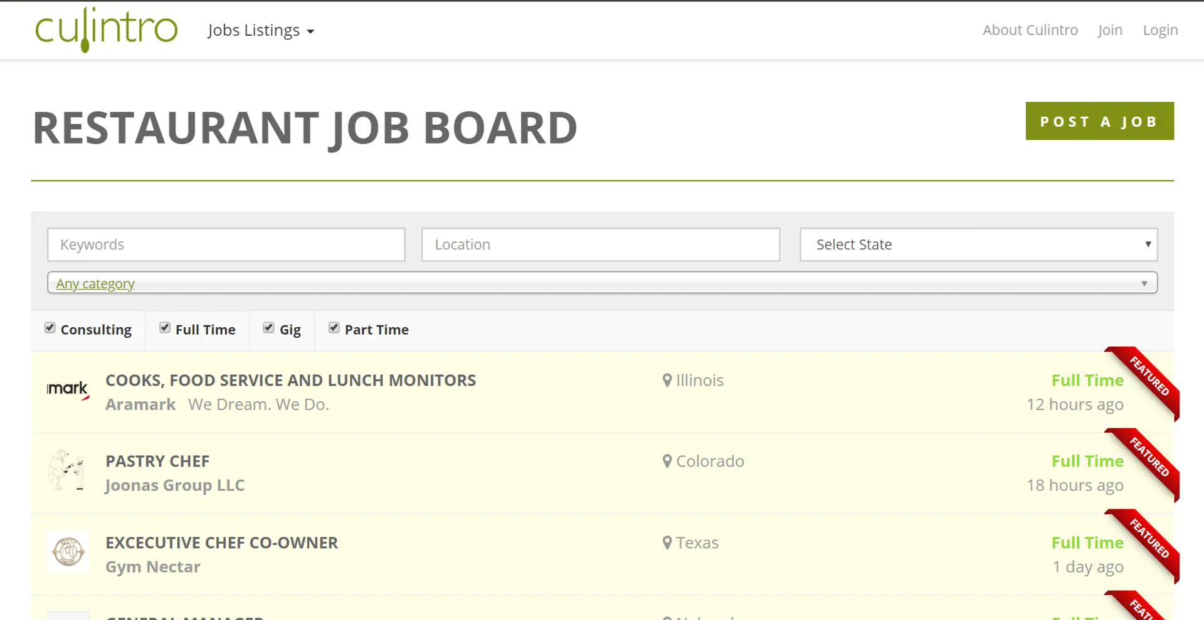This screenshot has height=620, width=1204.
Task: Click the Gym Nectar circular logo
Action: click(x=68, y=552)
